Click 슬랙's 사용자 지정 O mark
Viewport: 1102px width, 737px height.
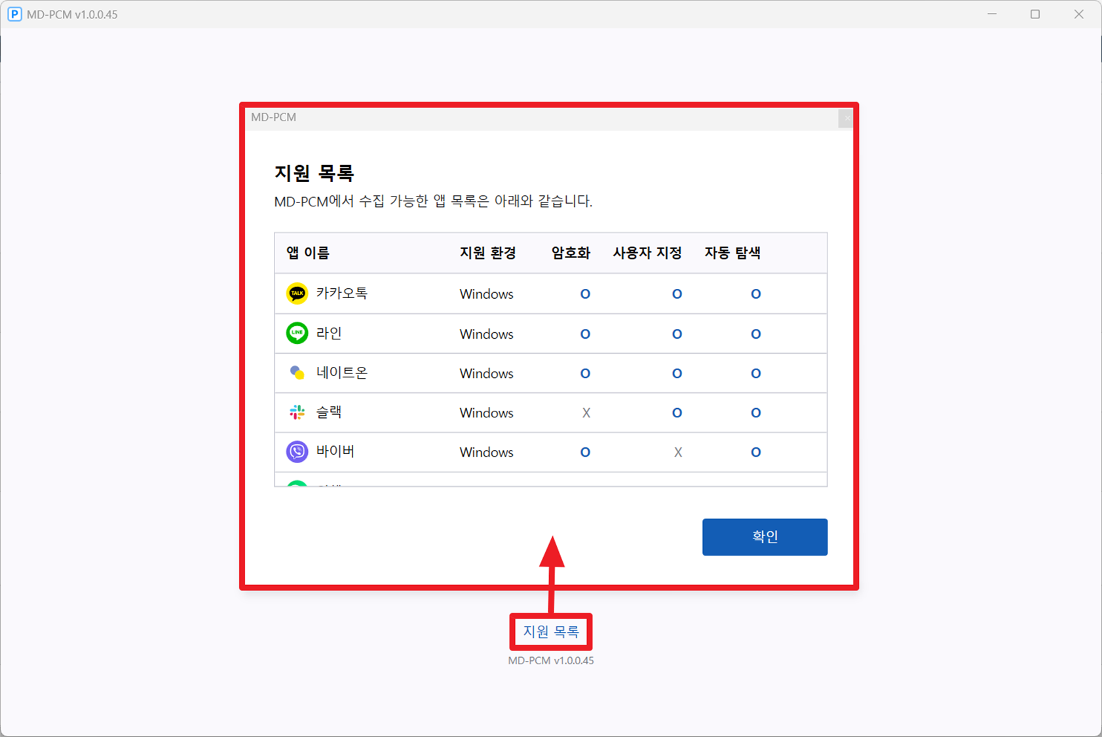(x=677, y=413)
